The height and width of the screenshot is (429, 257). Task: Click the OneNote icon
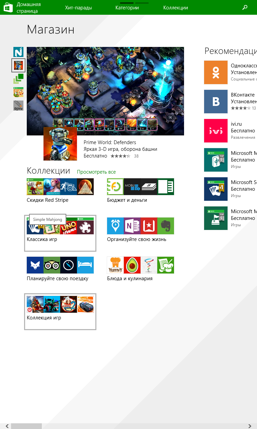[x=132, y=226]
